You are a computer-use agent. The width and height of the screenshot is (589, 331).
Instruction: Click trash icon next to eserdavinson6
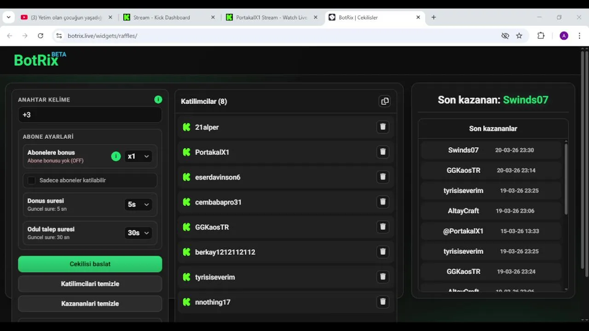click(x=382, y=177)
